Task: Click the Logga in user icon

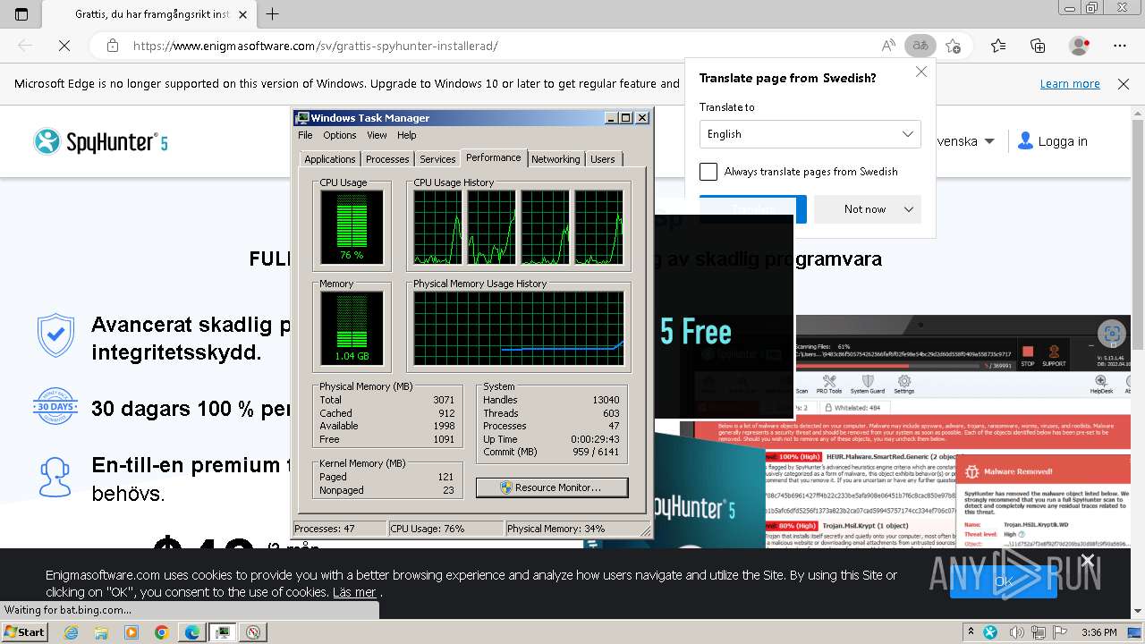Action: [x=1025, y=141]
